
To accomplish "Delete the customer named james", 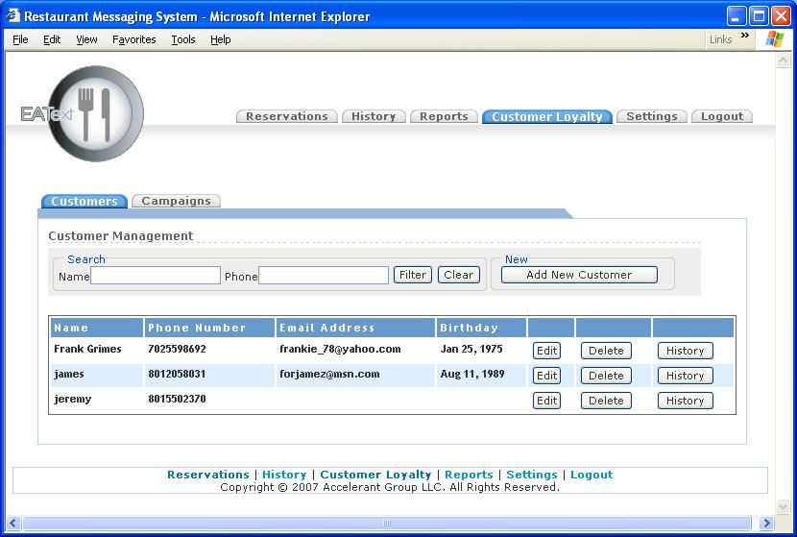I will pyautogui.click(x=606, y=376).
